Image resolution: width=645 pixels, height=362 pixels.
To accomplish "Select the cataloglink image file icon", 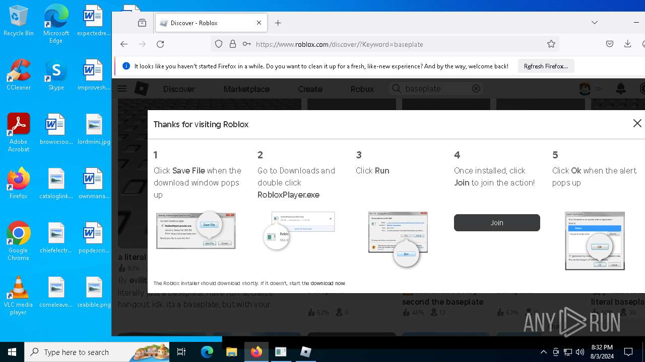I will click(x=56, y=183).
